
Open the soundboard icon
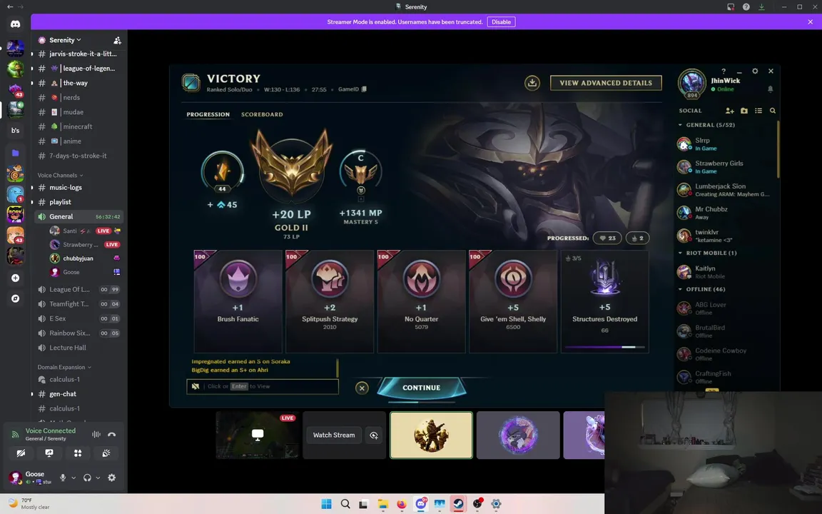(x=106, y=453)
